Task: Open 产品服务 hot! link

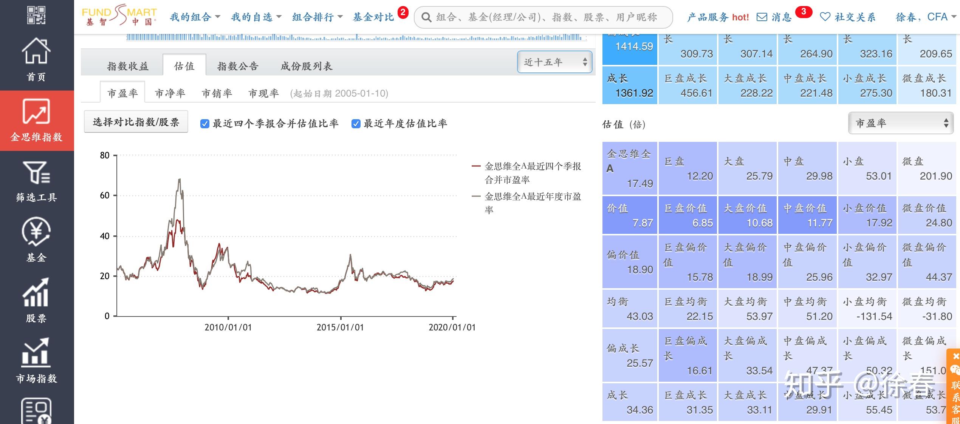Action: pyautogui.click(x=718, y=17)
